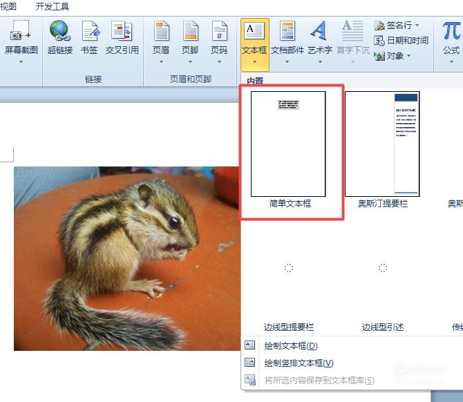Click the 绘制文本框 icon in menu
The height and width of the screenshot is (402, 463).
[249, 345]
